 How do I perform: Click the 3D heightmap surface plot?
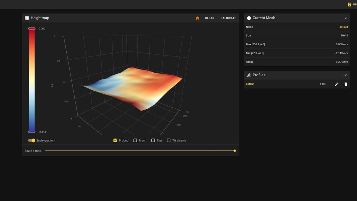coord(132,88)
